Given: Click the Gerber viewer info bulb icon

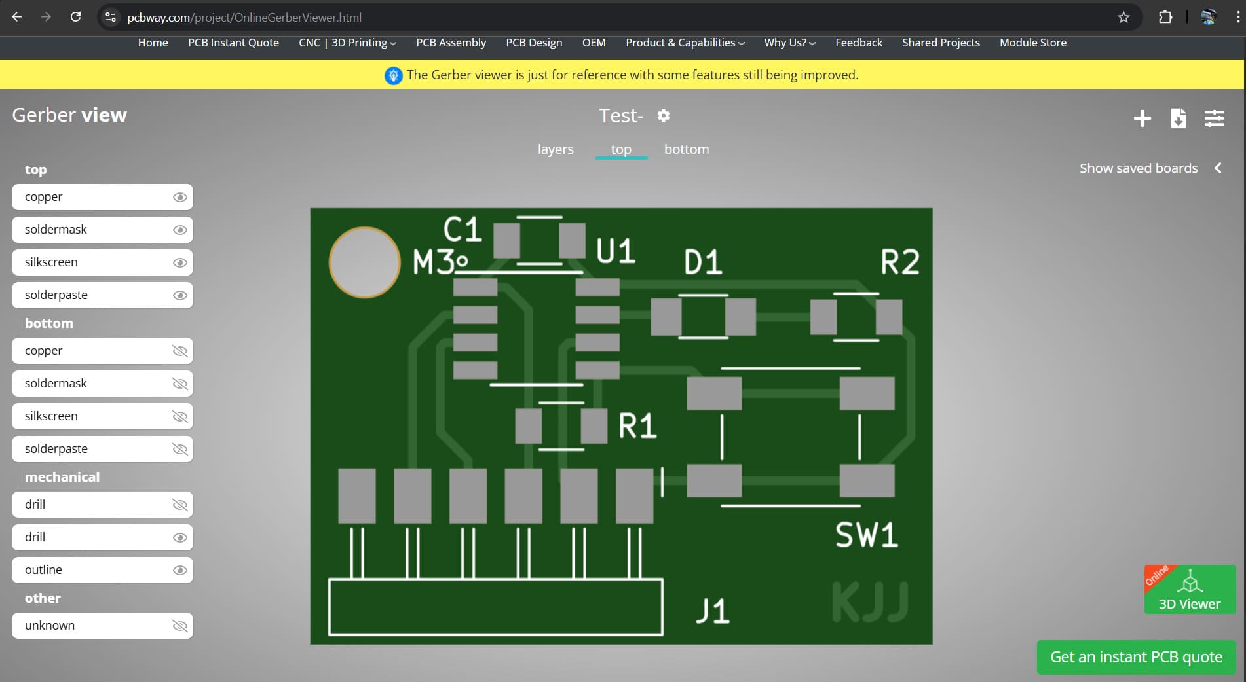Looking at the screenshot, I should click(393, 75).
